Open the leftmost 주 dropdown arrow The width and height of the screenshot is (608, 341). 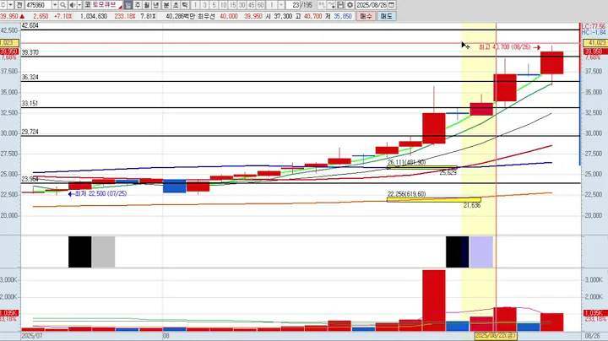pyautogui.click(x=10, y=5)
